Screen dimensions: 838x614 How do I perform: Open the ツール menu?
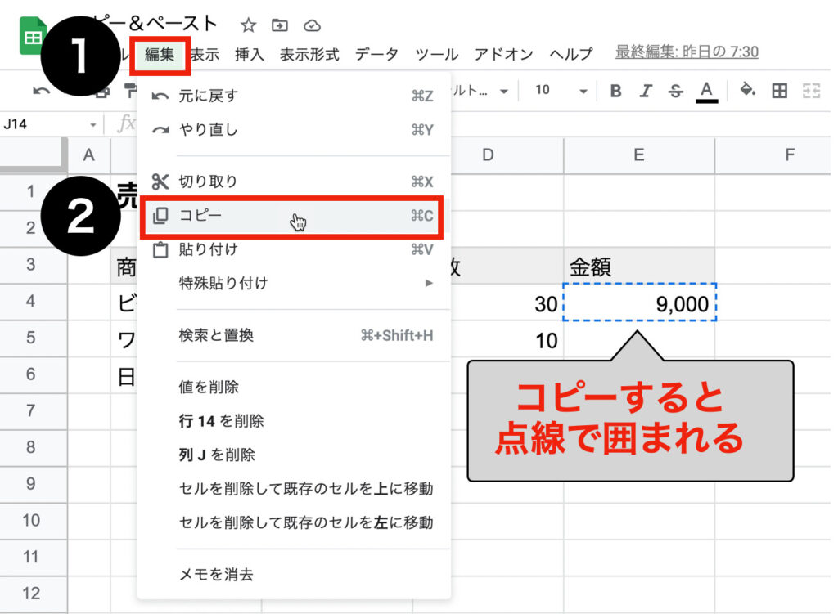(437, 55)
